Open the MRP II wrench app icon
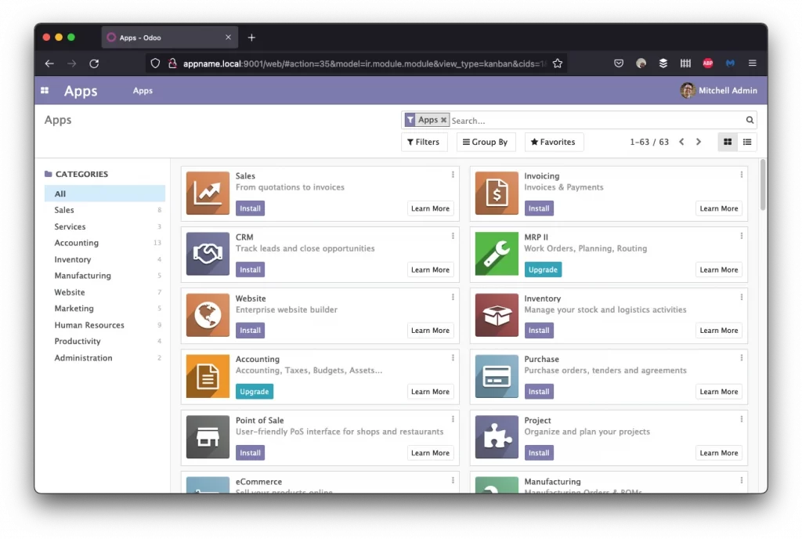Image resolution: width=802 pixels, height=539 pixels. tap(497, 254)
